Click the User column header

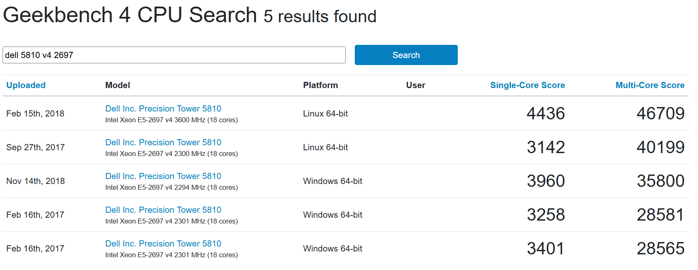coord(415,85)
